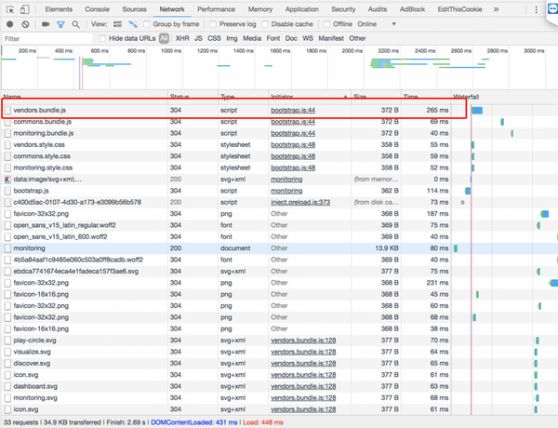Enable the Offline checkbox

click(x=327, y=23)
